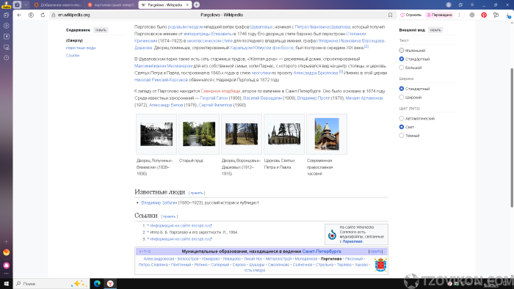Reload the Pargolovo Wikipedia page
514x289 pixels.
(x=43, y=15)
